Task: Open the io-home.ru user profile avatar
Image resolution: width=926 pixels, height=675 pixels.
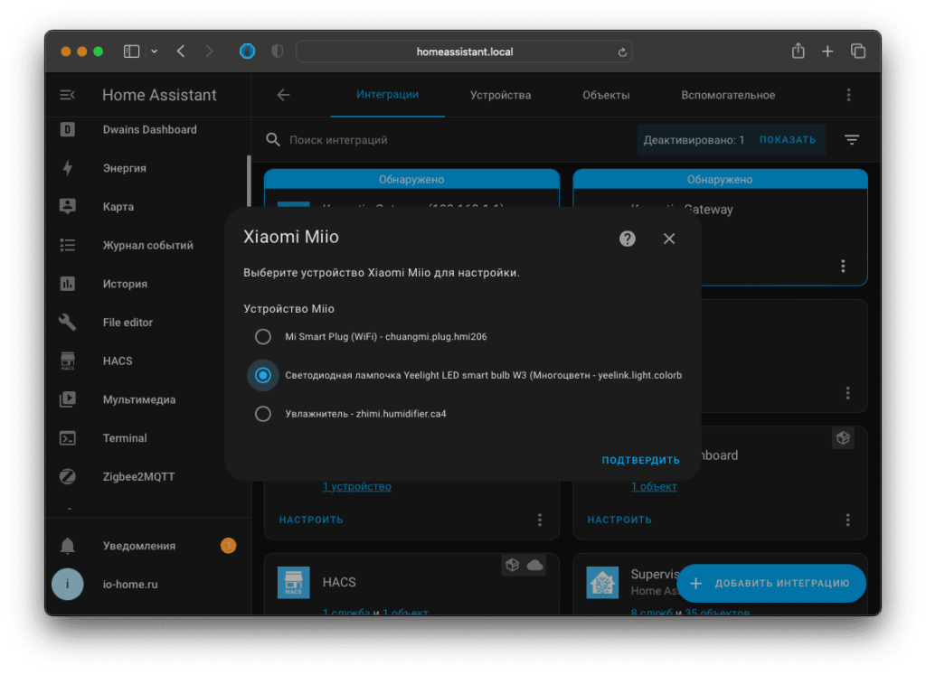Action: click(67, 584)
